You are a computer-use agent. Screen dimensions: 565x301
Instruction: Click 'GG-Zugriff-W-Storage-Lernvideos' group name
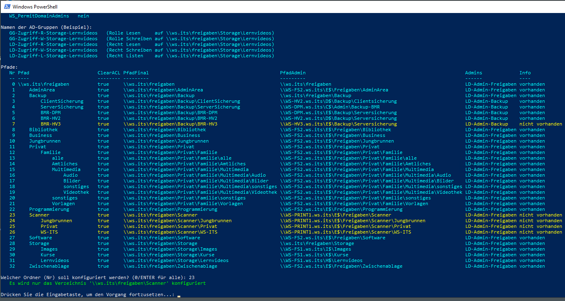(53, 39)
